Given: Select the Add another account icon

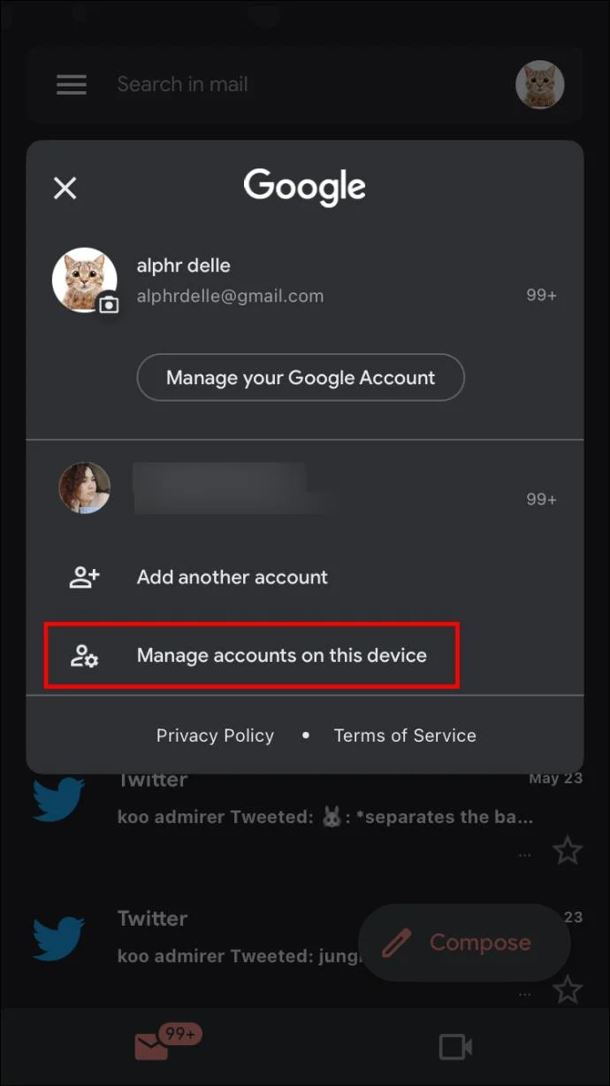Looking at the screenshot, I should [x=84, y=576].
